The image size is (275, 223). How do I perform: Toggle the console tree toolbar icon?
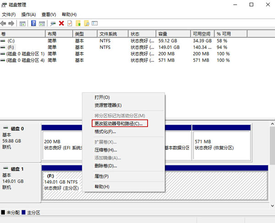point(22,23)
